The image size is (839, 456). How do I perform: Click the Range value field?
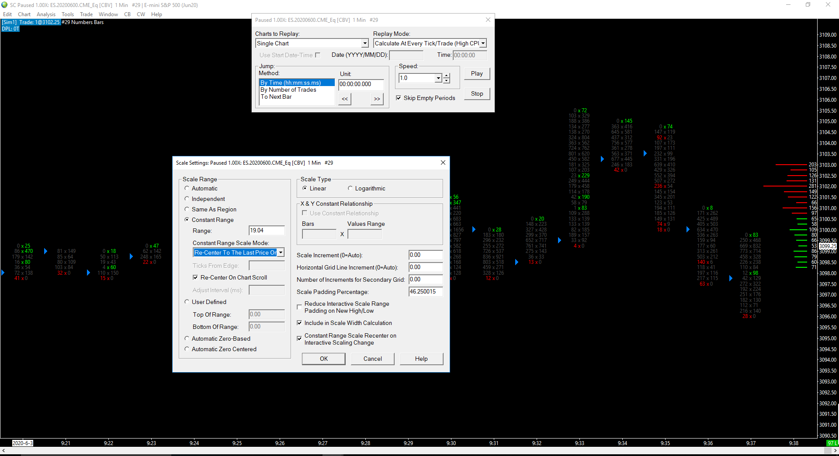pyautogui.click(x=267, y=231)
